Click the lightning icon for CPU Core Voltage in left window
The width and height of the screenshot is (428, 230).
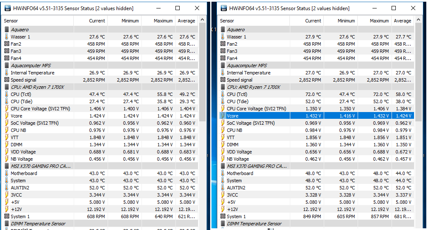[6, 109]
